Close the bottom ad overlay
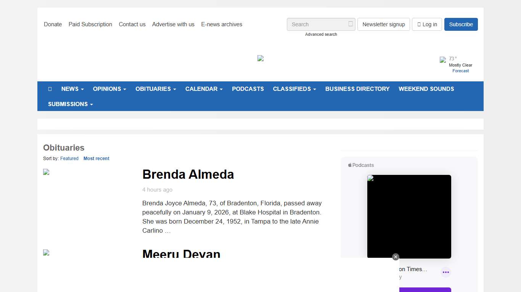The image size is (521, 292). point(396,257)
